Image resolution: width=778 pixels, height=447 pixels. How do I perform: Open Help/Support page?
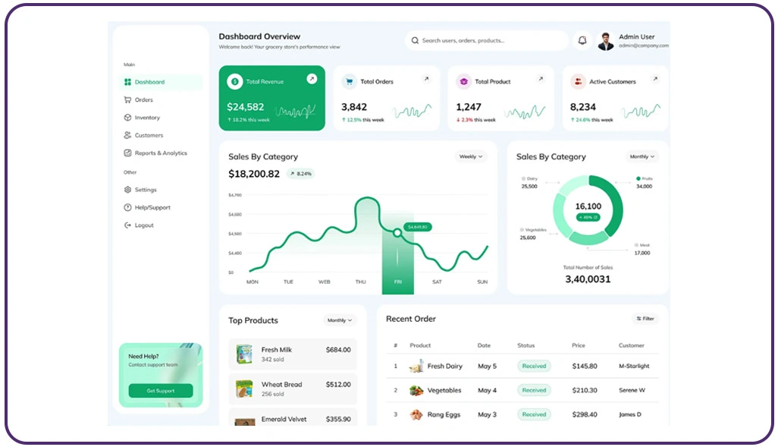click(152, 208)
